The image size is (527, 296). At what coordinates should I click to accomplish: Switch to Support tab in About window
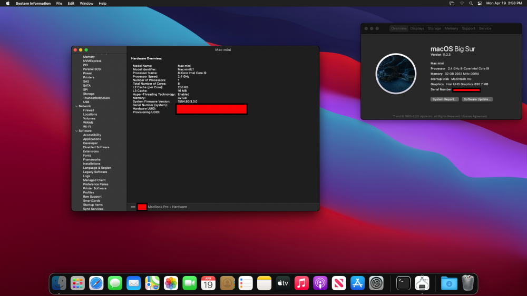469,28
